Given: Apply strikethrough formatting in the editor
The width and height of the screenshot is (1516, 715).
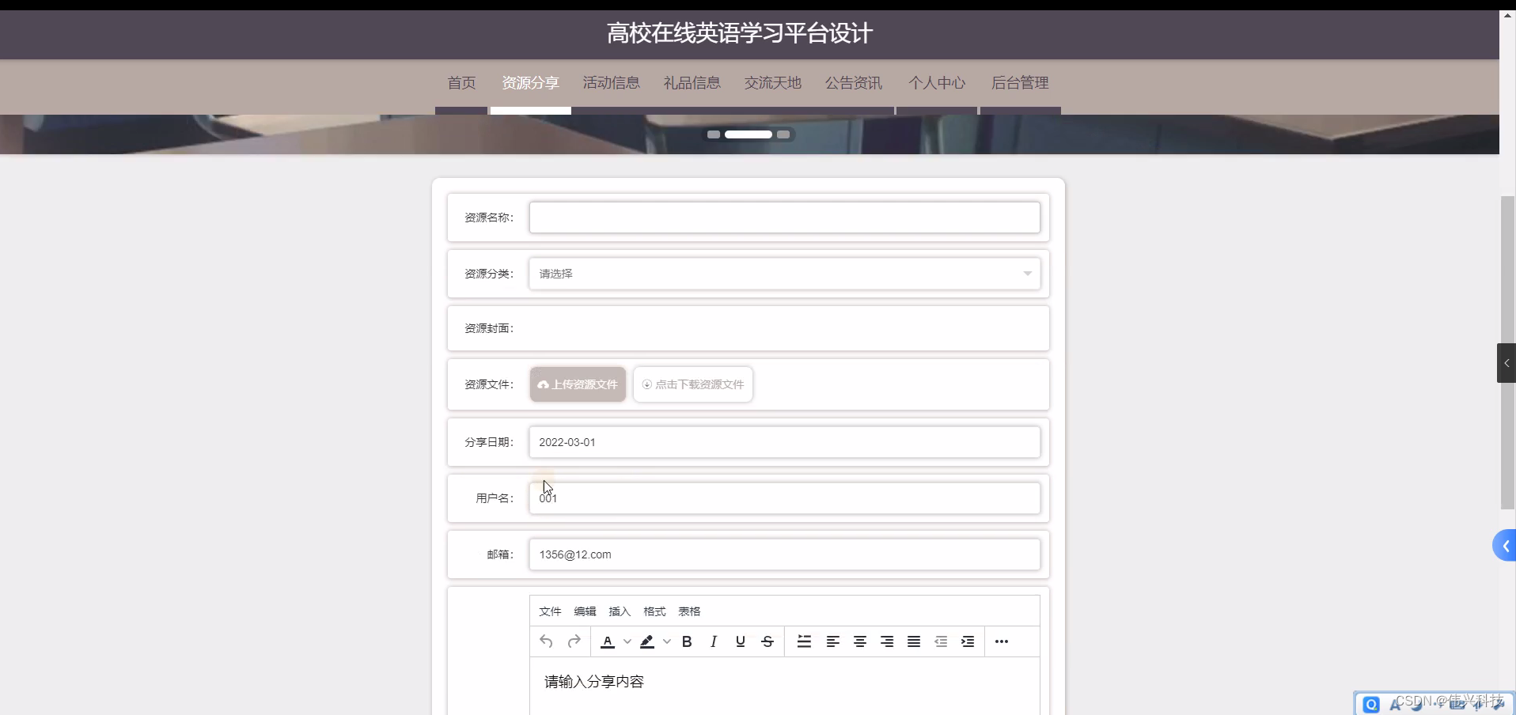Looking at the screenshot, I should (x=767, y=641).
